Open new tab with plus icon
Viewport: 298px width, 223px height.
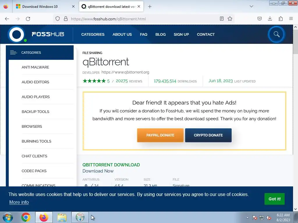[150, 7]
